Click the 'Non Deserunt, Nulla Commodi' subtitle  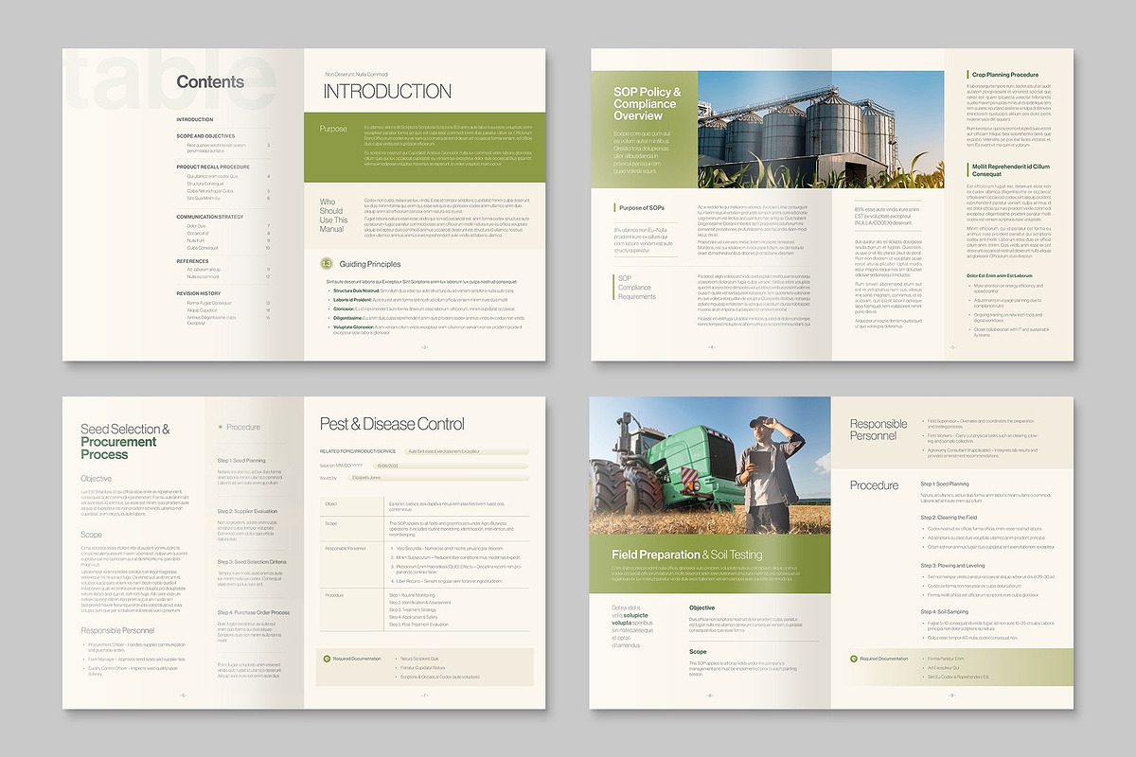click(356, 74)
